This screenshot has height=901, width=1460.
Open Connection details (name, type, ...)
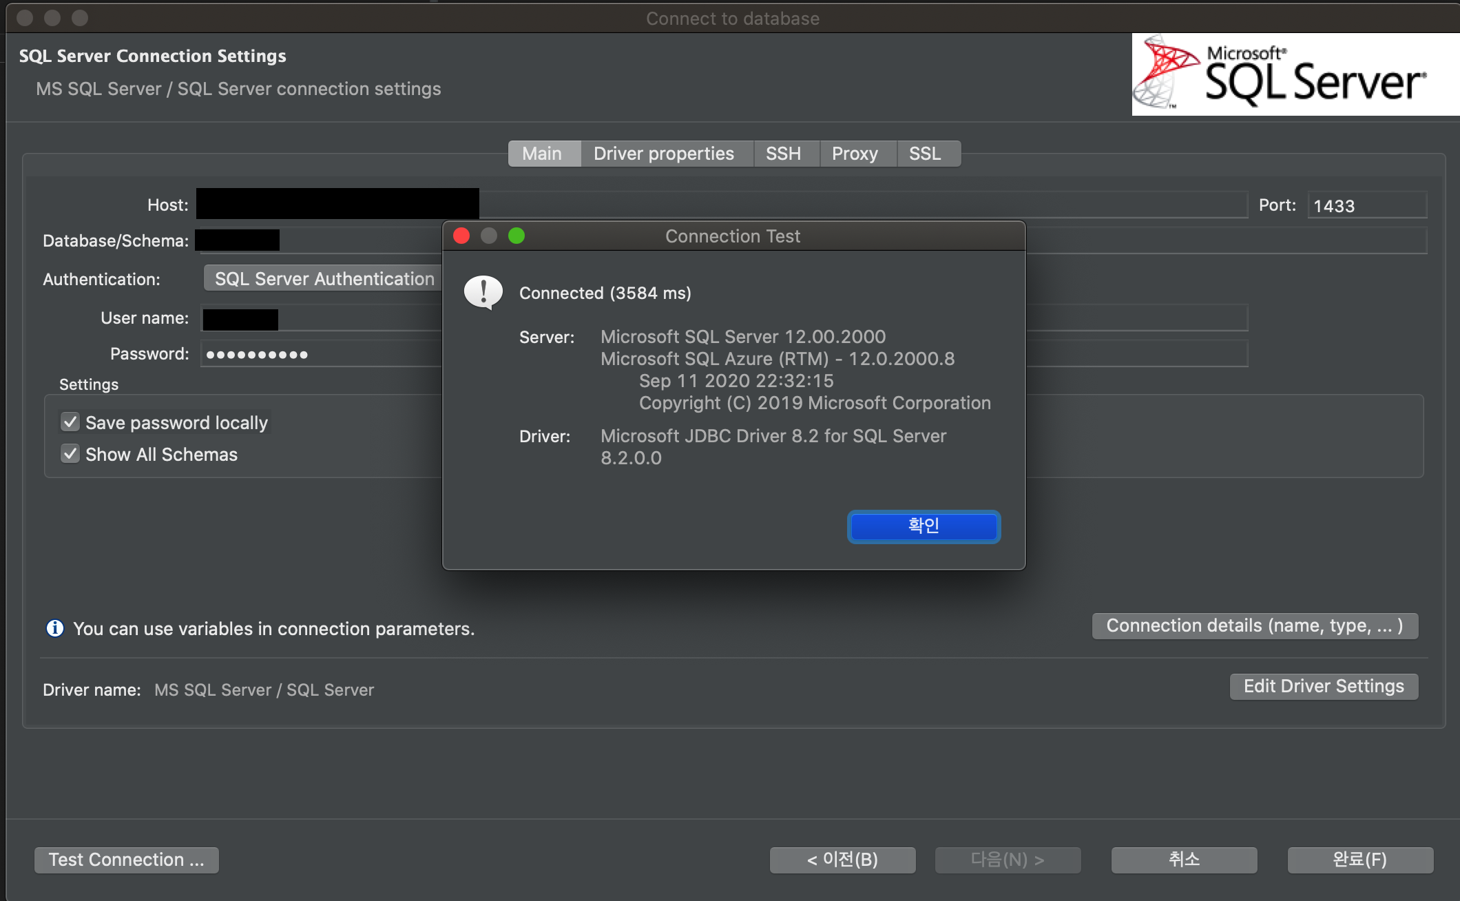(x=1254, y=625)
